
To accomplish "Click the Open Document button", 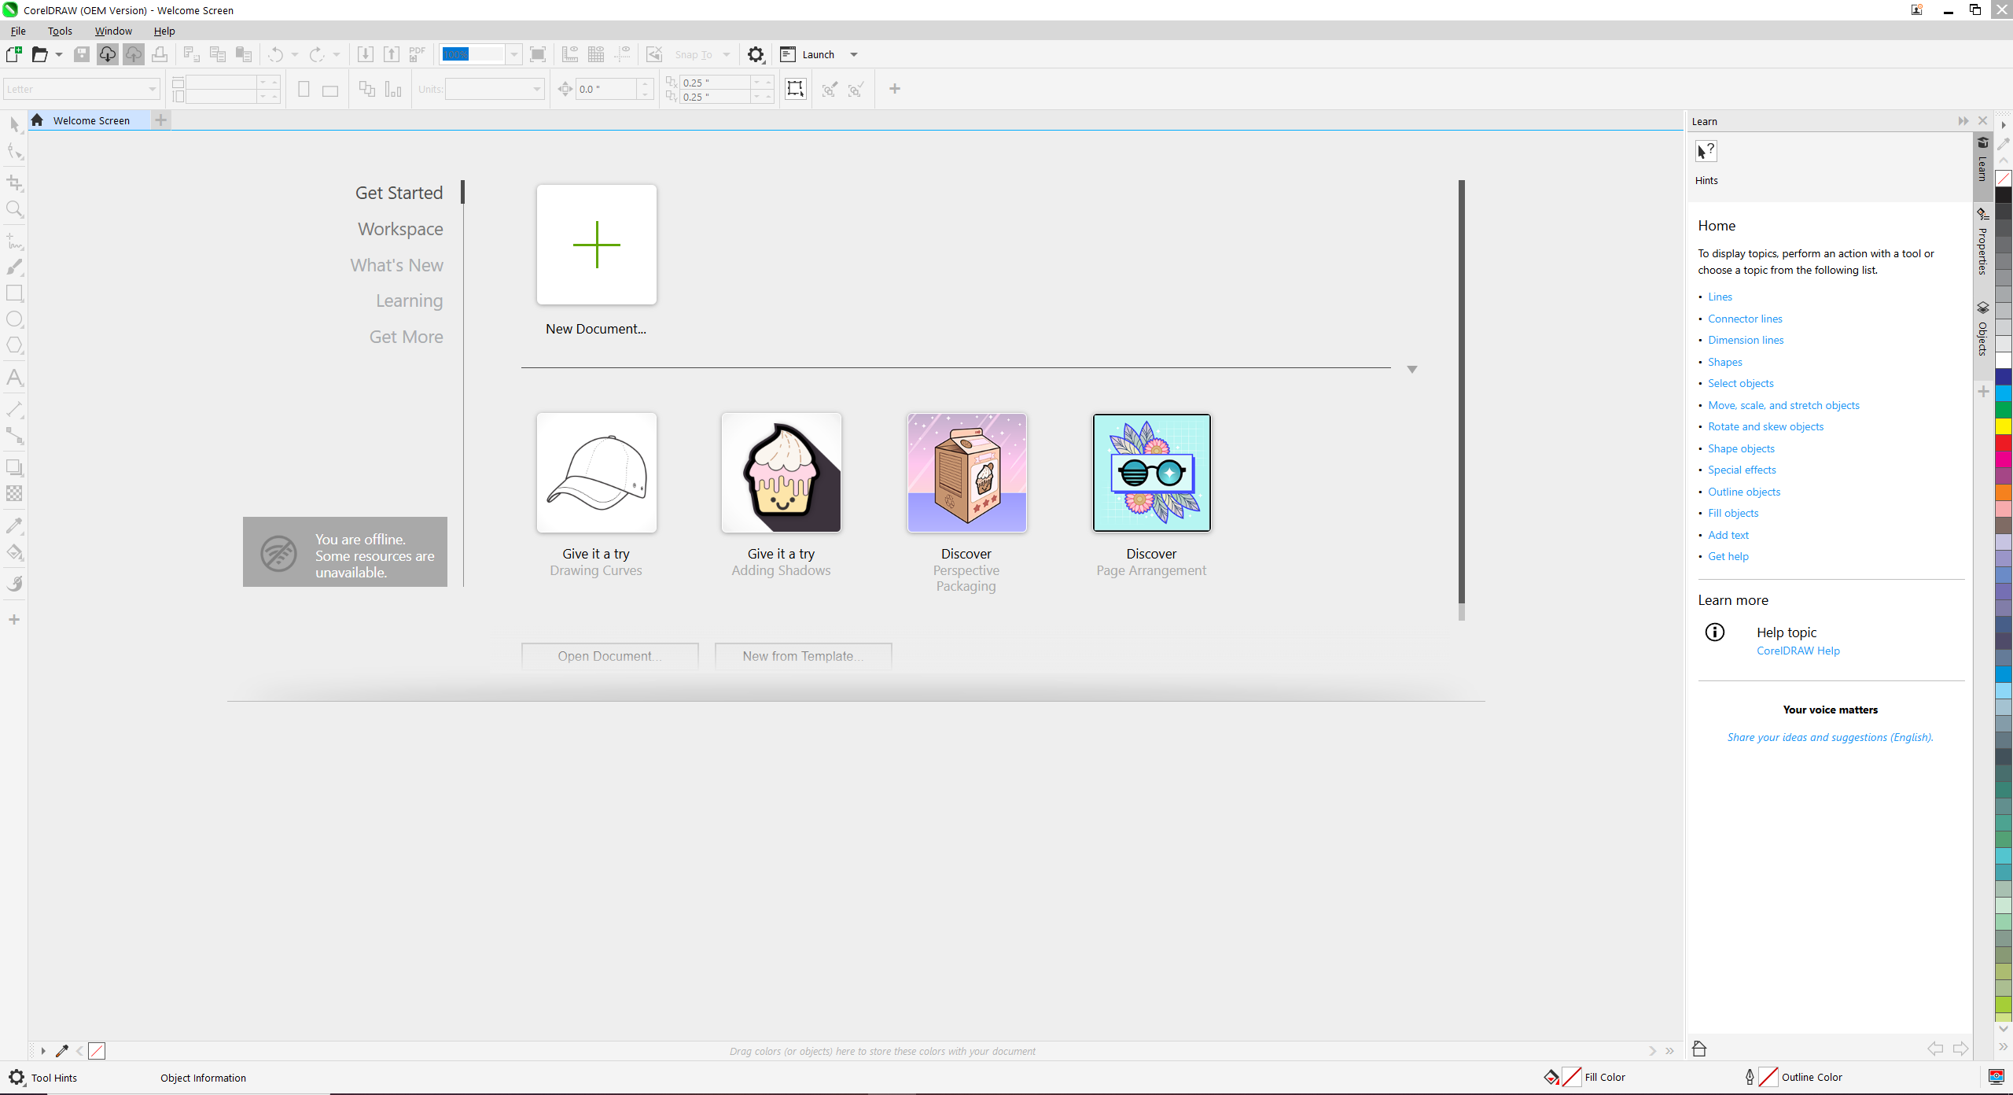I will click(x=609, y=655).
